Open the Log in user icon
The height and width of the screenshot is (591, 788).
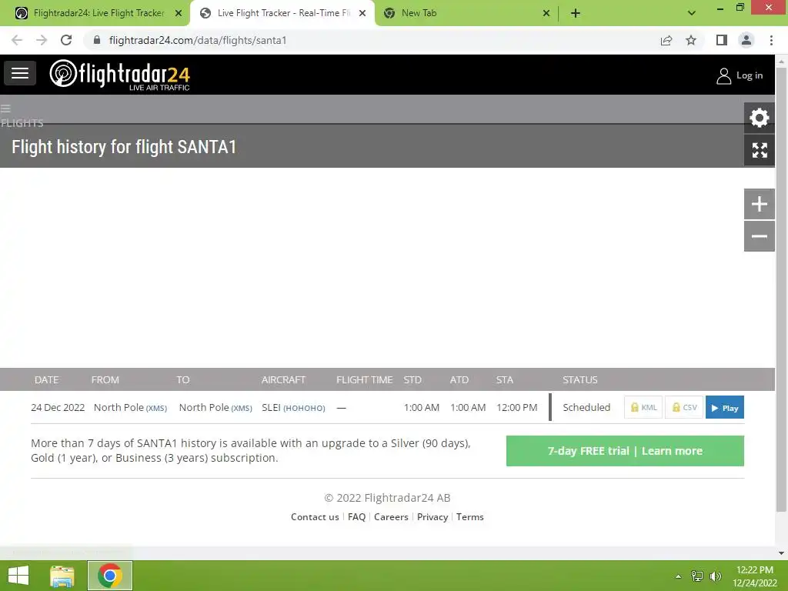click(723, 76)
